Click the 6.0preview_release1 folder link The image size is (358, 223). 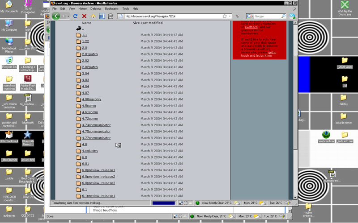(x=98, y=170)
